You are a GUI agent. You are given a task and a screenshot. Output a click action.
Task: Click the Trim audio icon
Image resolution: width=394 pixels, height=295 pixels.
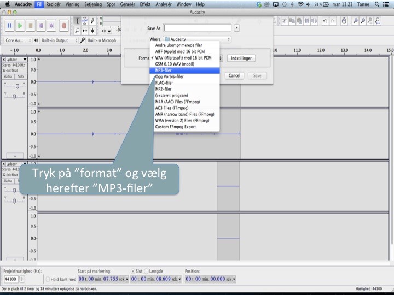pyautogui.click(x=307, y=21)
